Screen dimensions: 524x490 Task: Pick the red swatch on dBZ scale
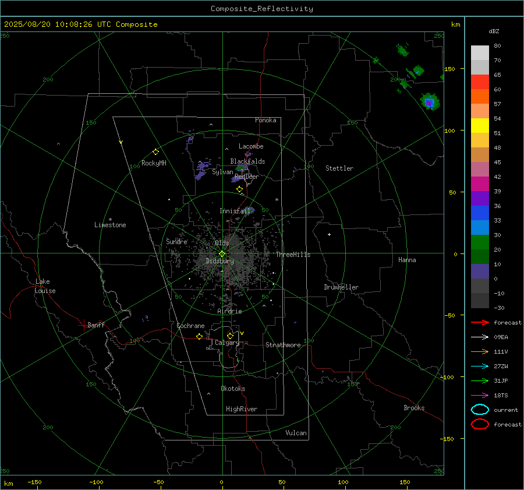[480, 82]
